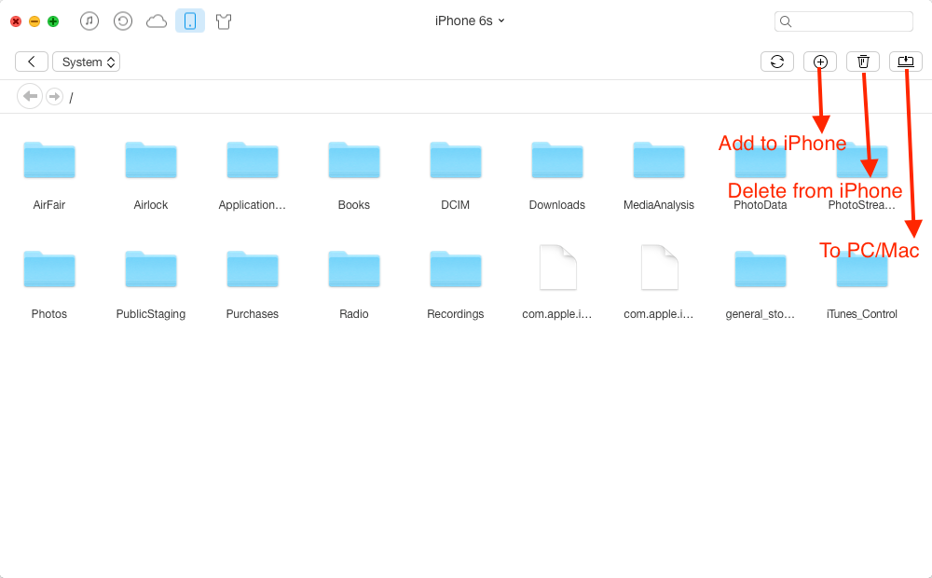The width and height of the screenshot is (932, 578).
Task: Open the iPhone 6s device dropdown
Action: (x=470, y=21)
